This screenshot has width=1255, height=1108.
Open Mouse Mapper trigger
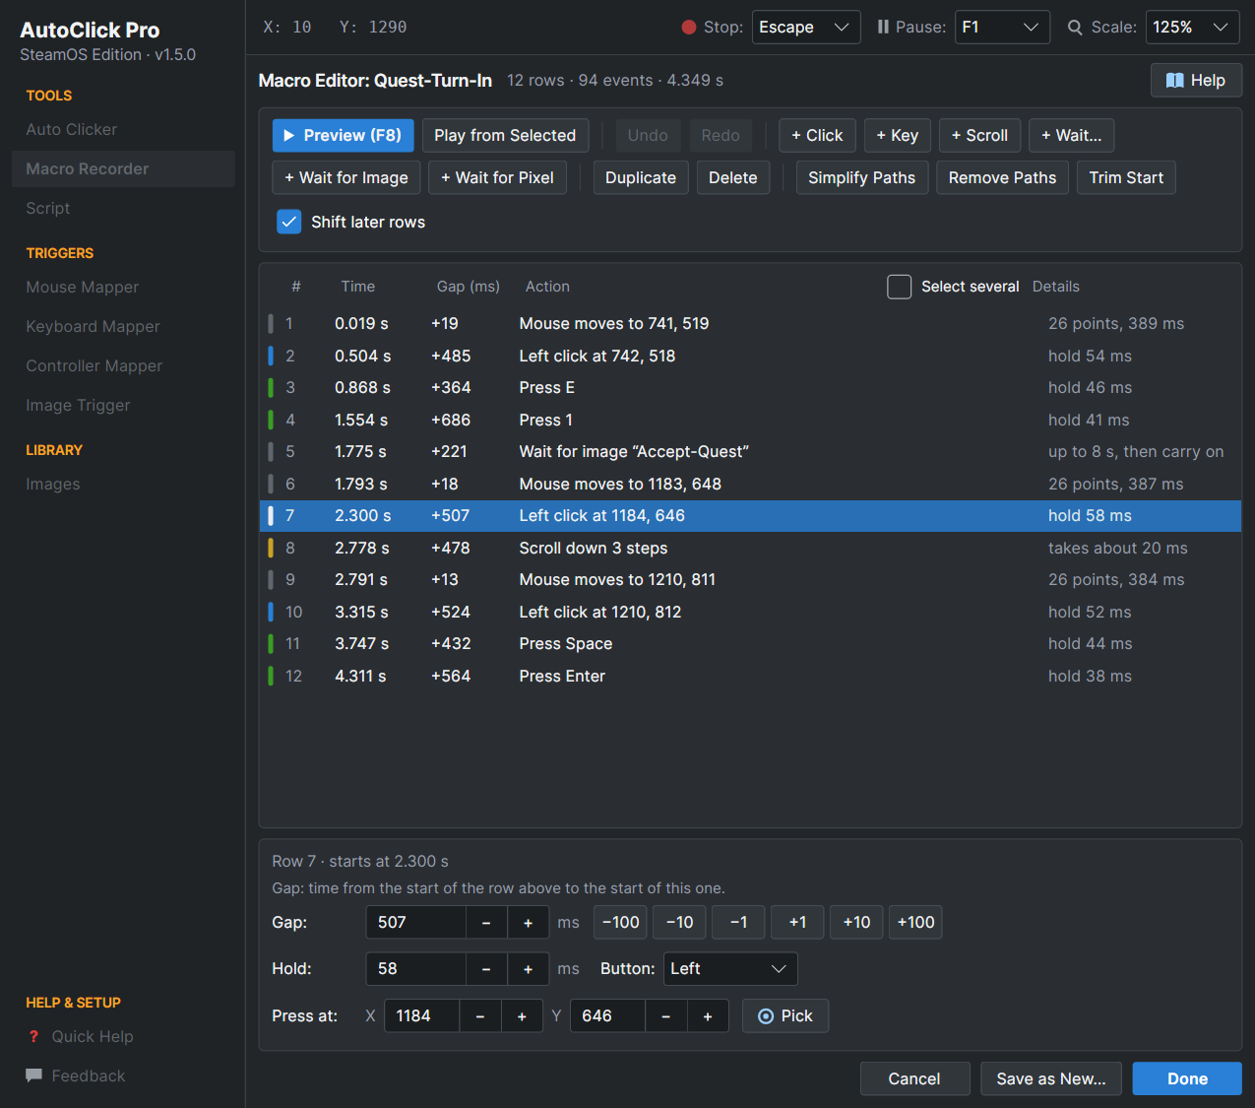pyautogui.click(x=123, y=287)
